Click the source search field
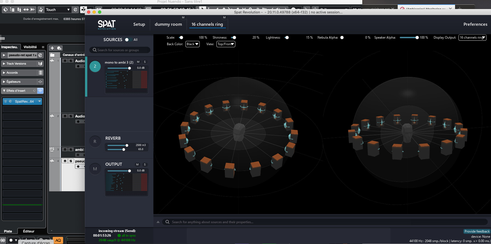The image size is (491, 244). [120, 50]
